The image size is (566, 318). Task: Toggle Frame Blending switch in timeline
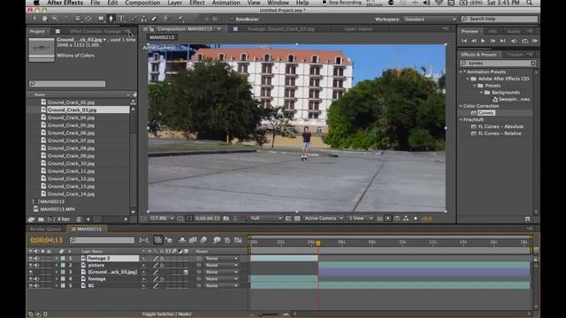[193, 239]
